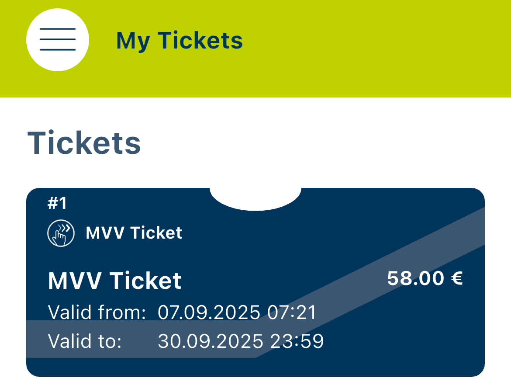Select the "#1" ticket number label
The height and width of the screenshot is (389, 511).
pyautogui.click(x=57, y=203)
